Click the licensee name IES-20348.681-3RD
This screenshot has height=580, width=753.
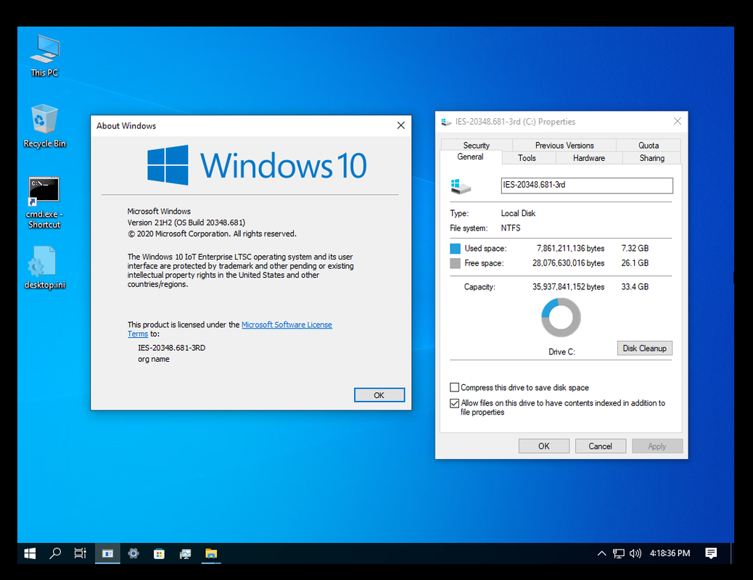click(171, 347)
